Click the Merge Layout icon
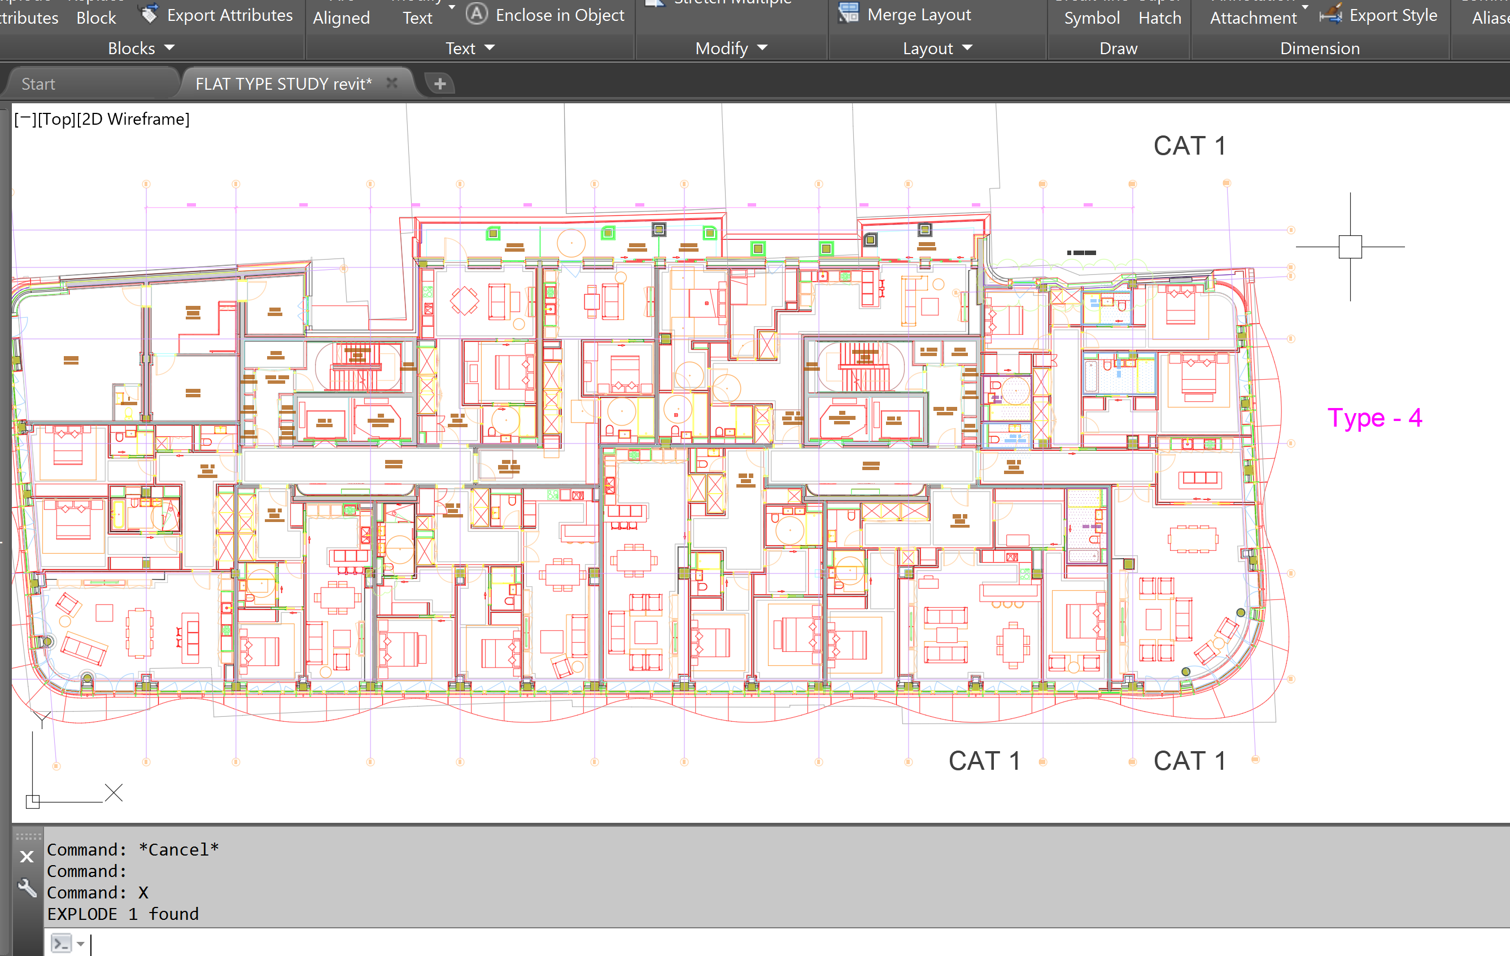The height and width of the screenshot is (956, 1510). tap(848, 13)
